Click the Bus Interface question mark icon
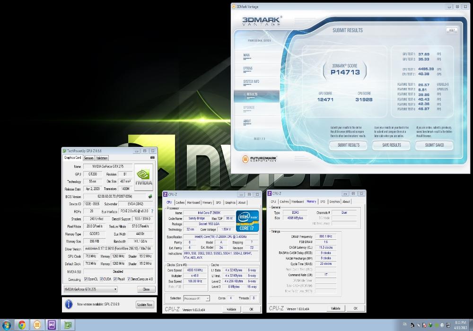The image size is (473, 331). pyautogui.click(x=152, y=211)
